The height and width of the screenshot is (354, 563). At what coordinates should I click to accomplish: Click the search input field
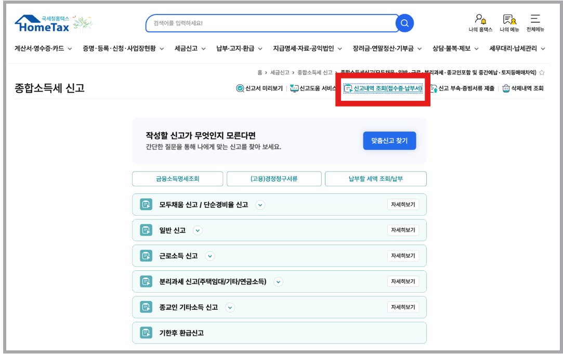tap(271, 23)
